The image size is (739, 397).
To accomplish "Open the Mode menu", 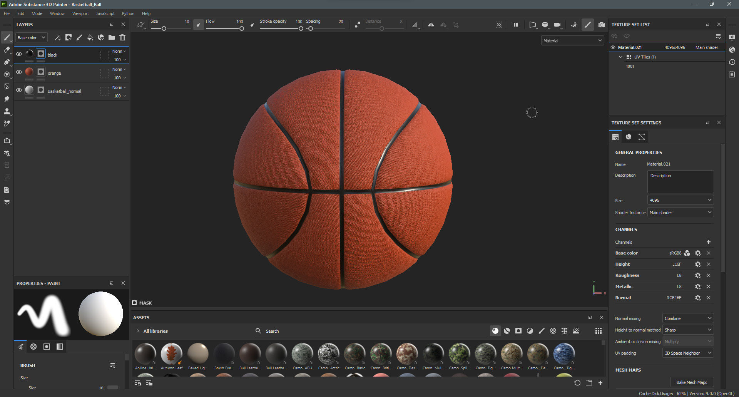I will click(37, 13).
